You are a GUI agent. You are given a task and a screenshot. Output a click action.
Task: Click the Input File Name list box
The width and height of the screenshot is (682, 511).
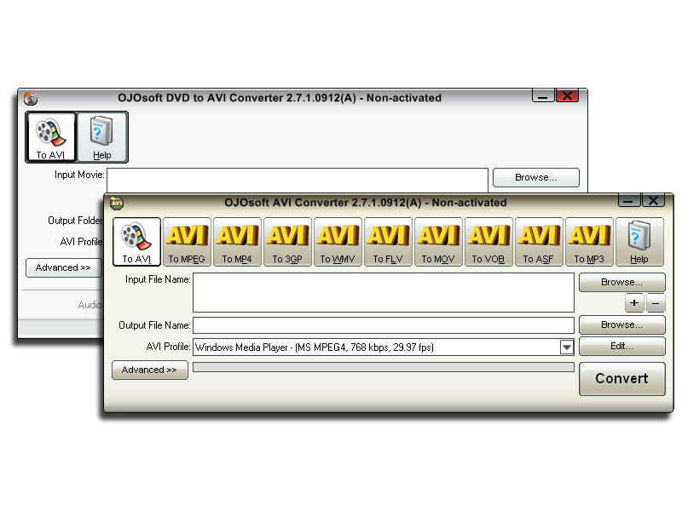[x=383, y=292]
